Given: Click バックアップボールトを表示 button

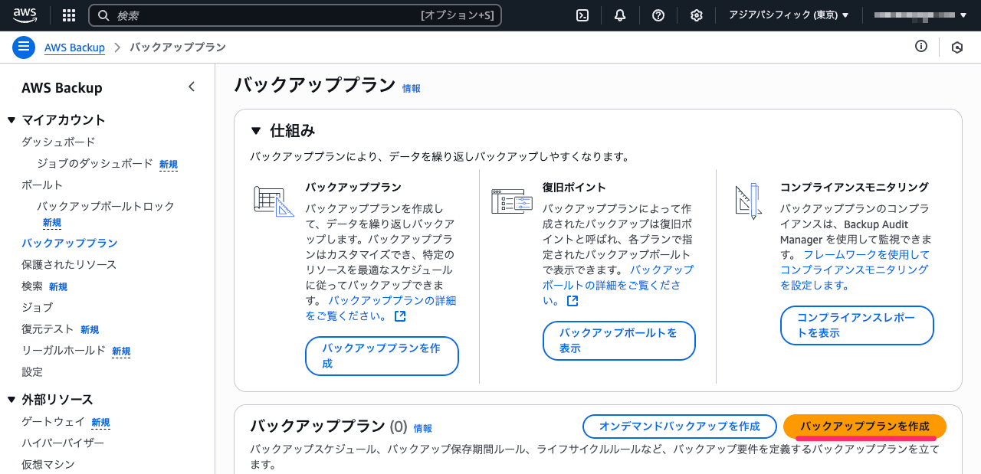Looking at the screenshot, I should click(x=618, y=340).
